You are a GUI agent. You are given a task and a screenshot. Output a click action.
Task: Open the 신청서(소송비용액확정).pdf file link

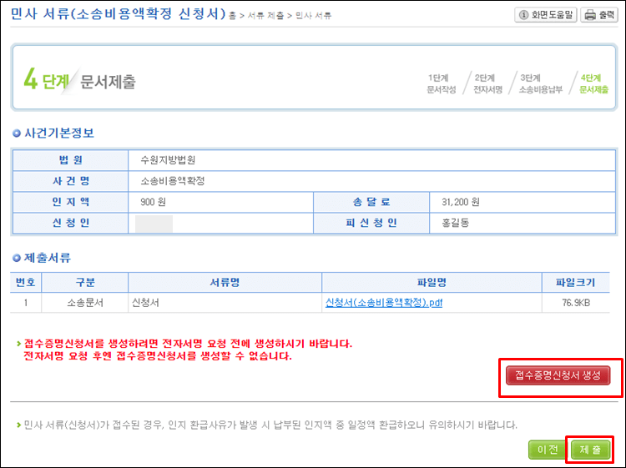384,303
